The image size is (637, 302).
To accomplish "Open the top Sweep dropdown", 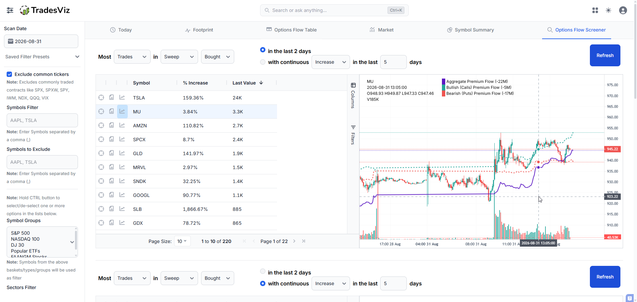I will (179, 57).
